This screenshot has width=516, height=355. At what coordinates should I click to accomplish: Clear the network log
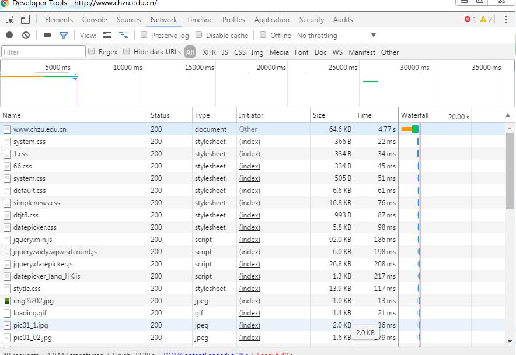(26, 35)
